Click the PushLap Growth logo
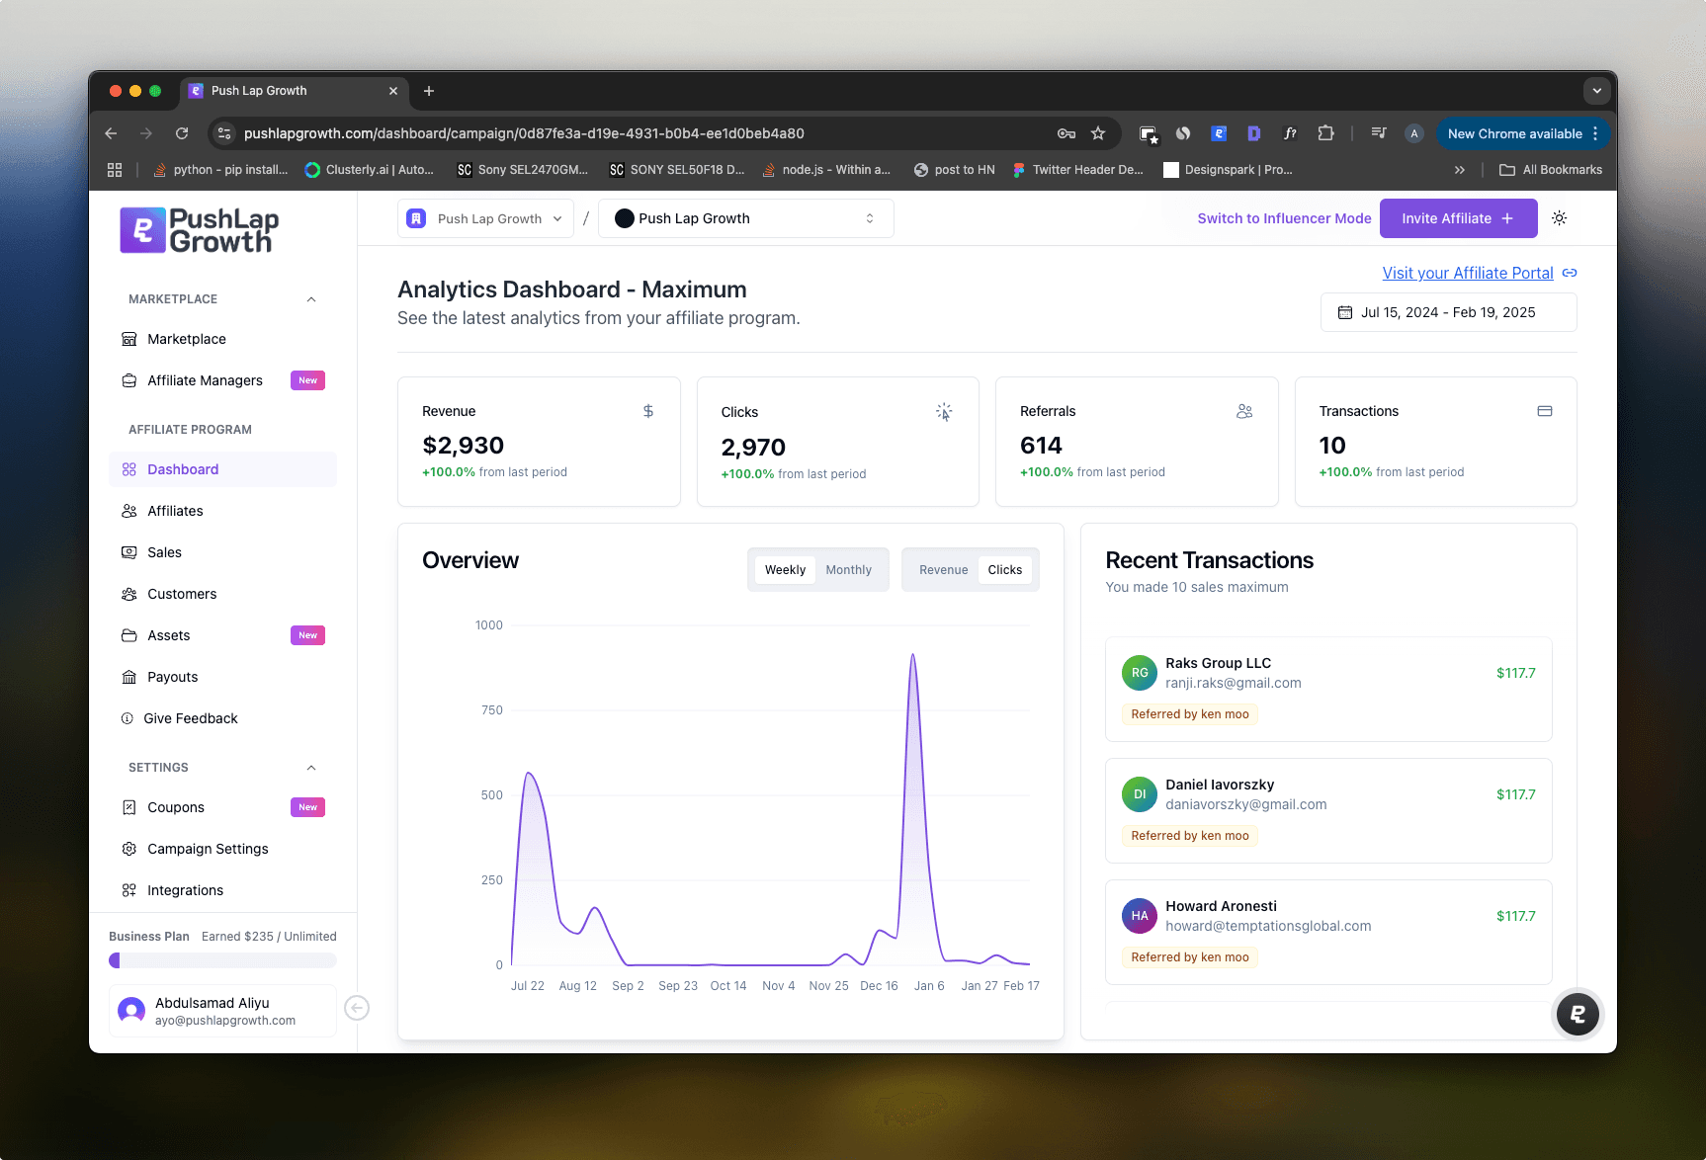This screenshot has width=1706, height=1160. coord(200,230)
